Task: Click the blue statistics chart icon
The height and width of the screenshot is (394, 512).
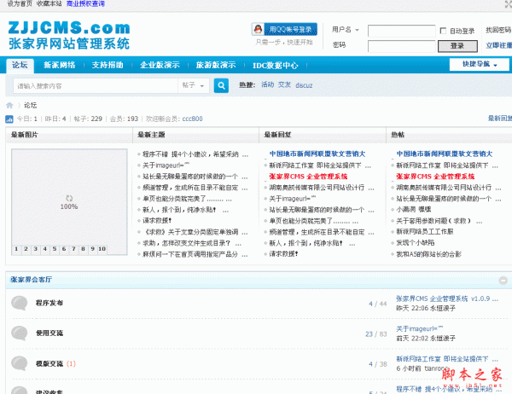Action: point(9,119)
